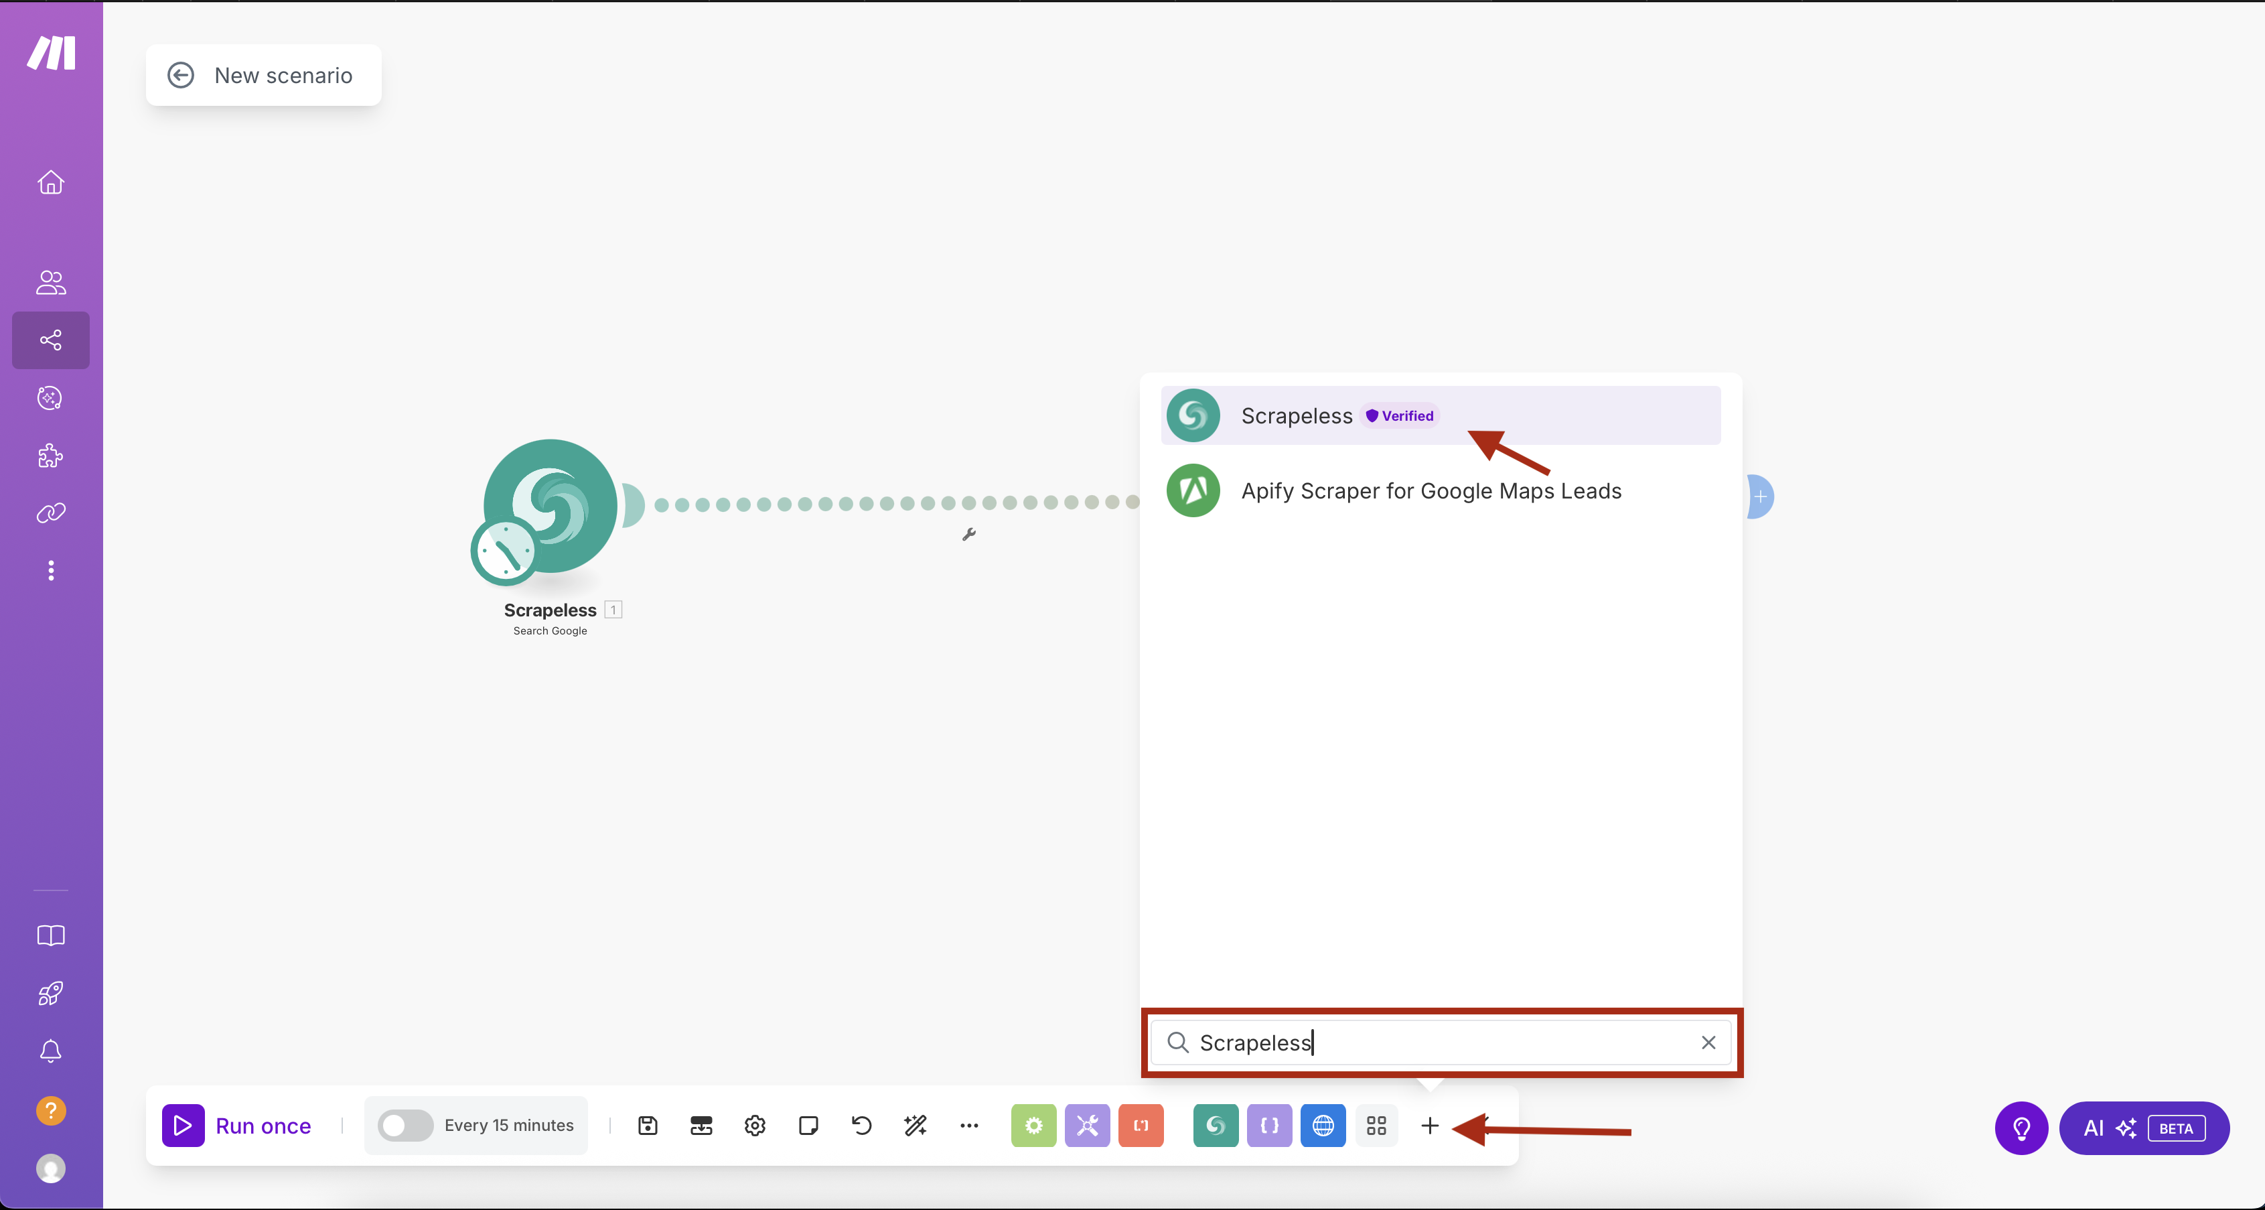Screen dimensions: 2265x1210
Task: Open scenario settings gear icon
Action: point(755,1126)
